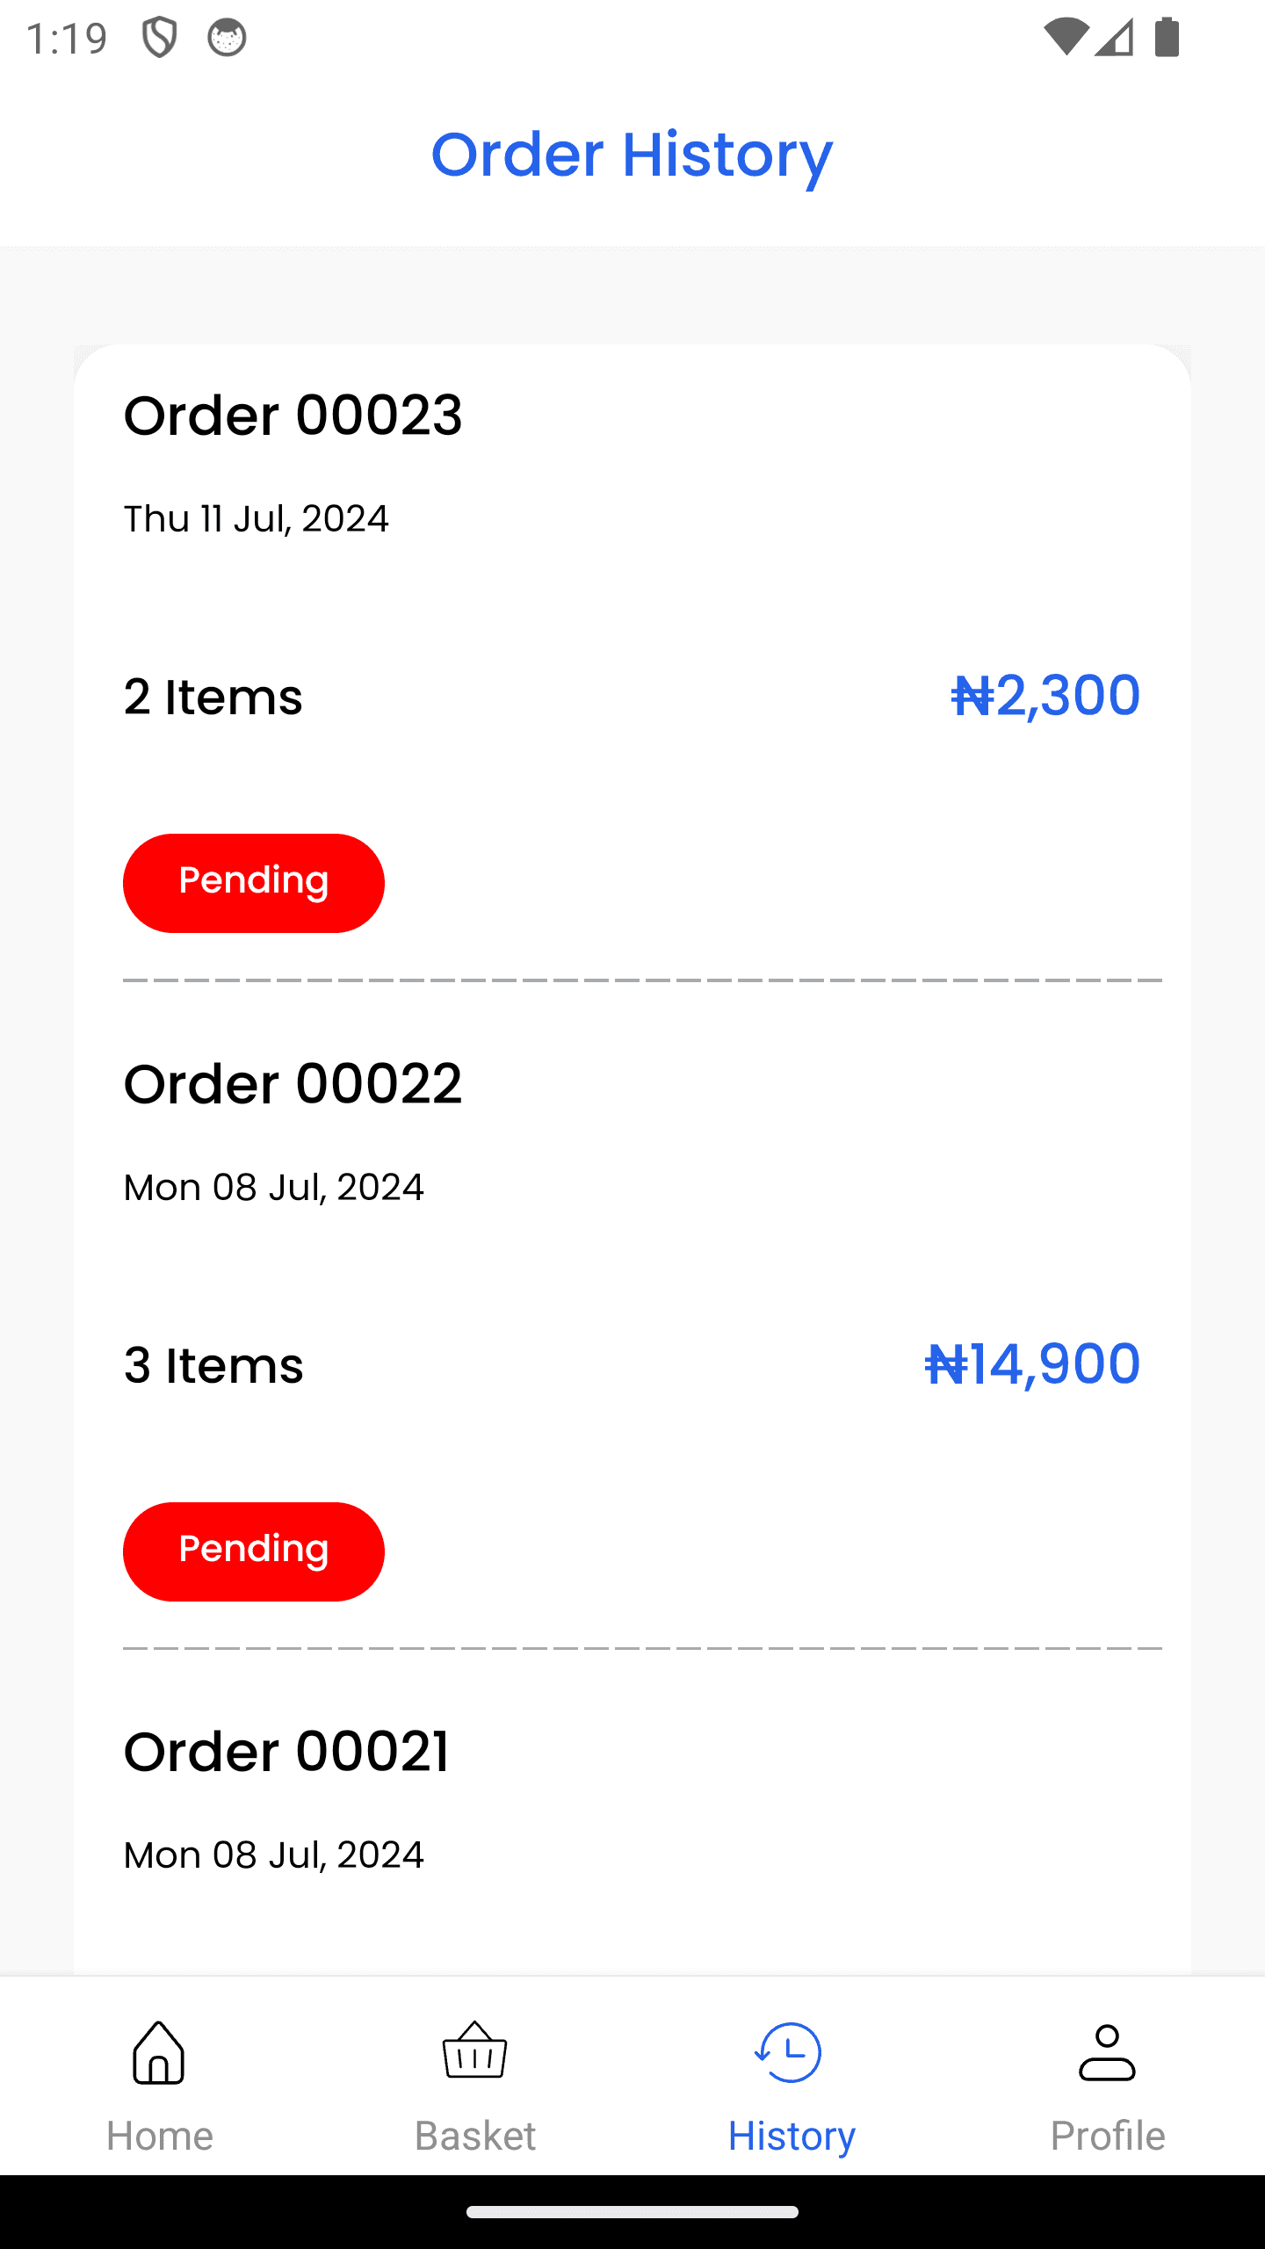
Task: Switch to the Home tab label
Action: tap(160, 2136)
